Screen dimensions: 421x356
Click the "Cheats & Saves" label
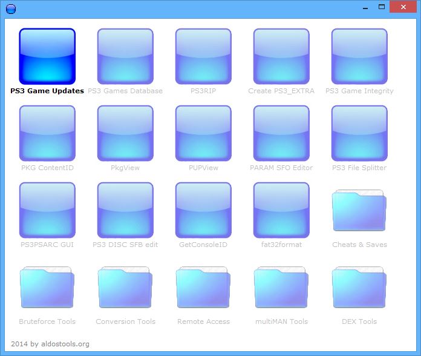(359, 245)
